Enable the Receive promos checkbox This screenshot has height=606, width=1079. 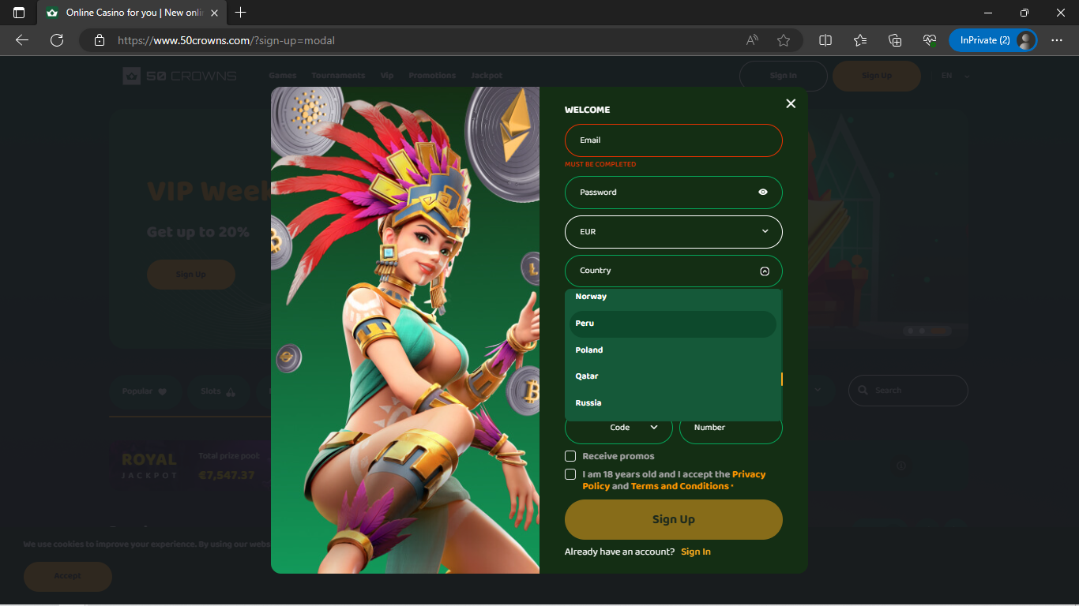570,456
